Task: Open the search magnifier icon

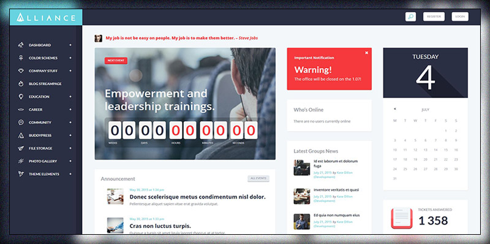Action: 410,17
